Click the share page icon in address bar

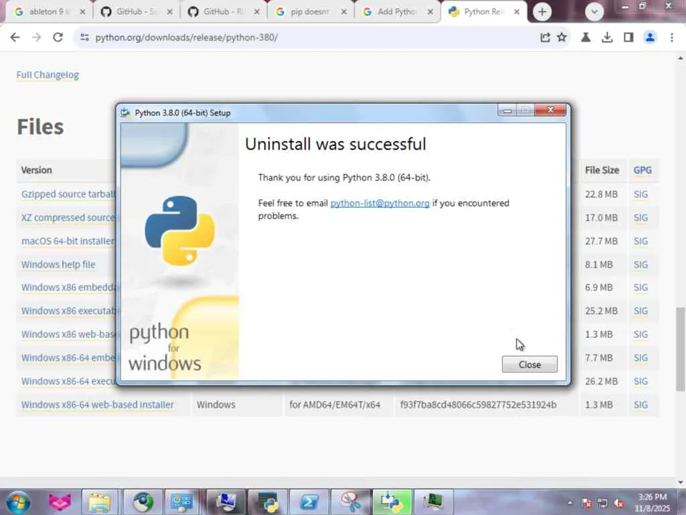[545, 38]
